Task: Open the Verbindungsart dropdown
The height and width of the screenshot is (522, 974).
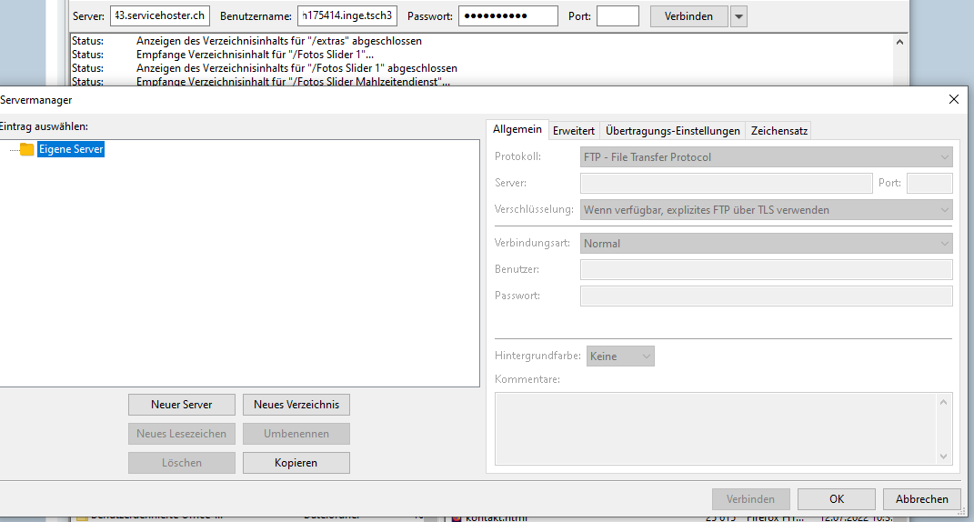Action: [x=766, y=244]
